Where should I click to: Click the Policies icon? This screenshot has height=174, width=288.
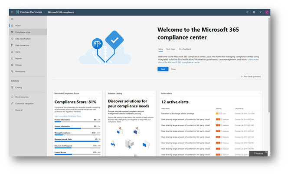point(12,65)
